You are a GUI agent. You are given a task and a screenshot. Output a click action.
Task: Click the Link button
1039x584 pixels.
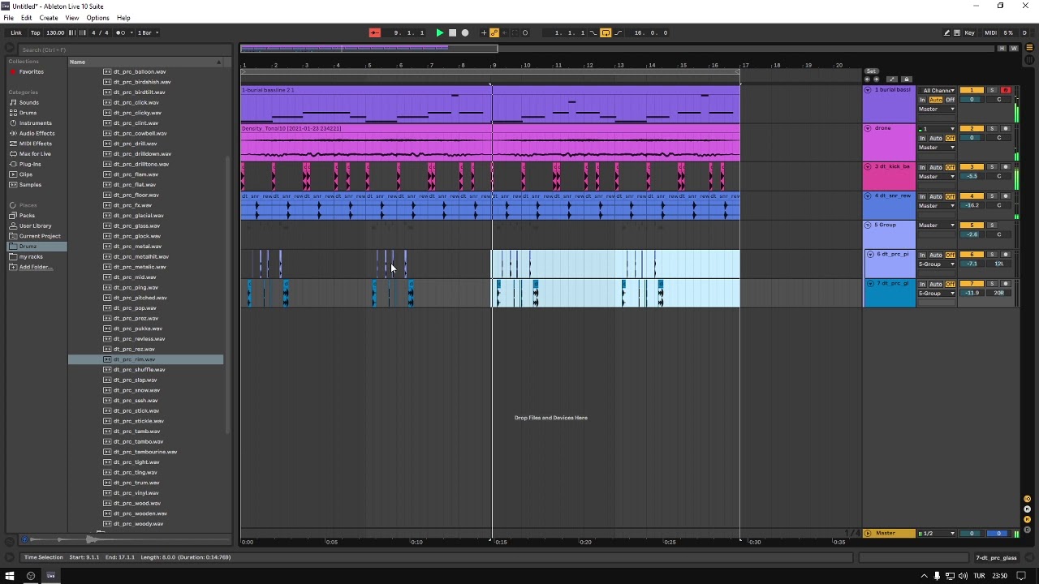pos(16,32)
